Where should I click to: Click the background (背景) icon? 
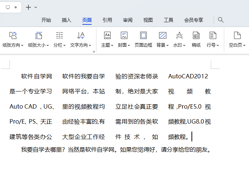tap(163, 35)
